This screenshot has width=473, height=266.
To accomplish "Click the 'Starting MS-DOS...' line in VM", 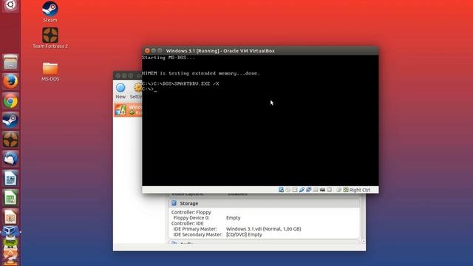I will click(169, 58).
